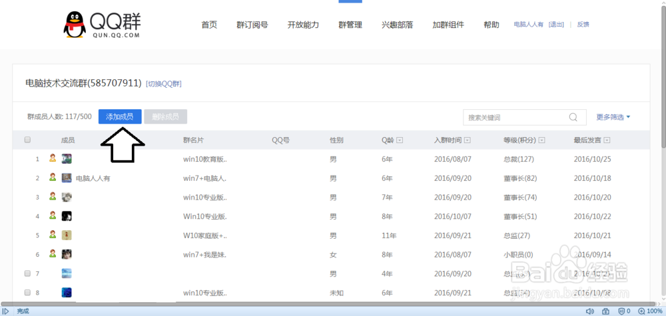Screen dimensions: 666x316
Task: Click level cell 总裁(127)
Action: point(519,160)
